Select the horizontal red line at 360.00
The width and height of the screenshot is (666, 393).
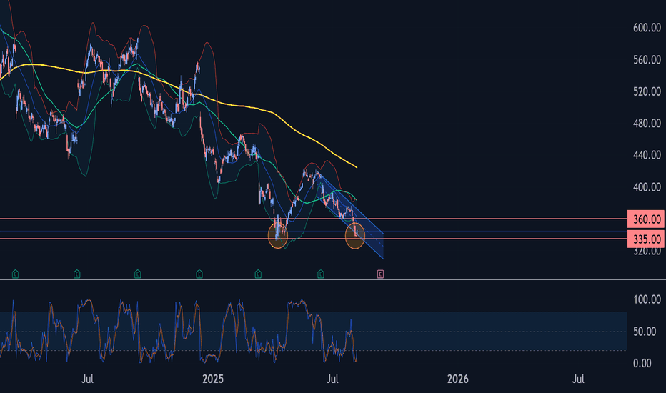[314, 219]
